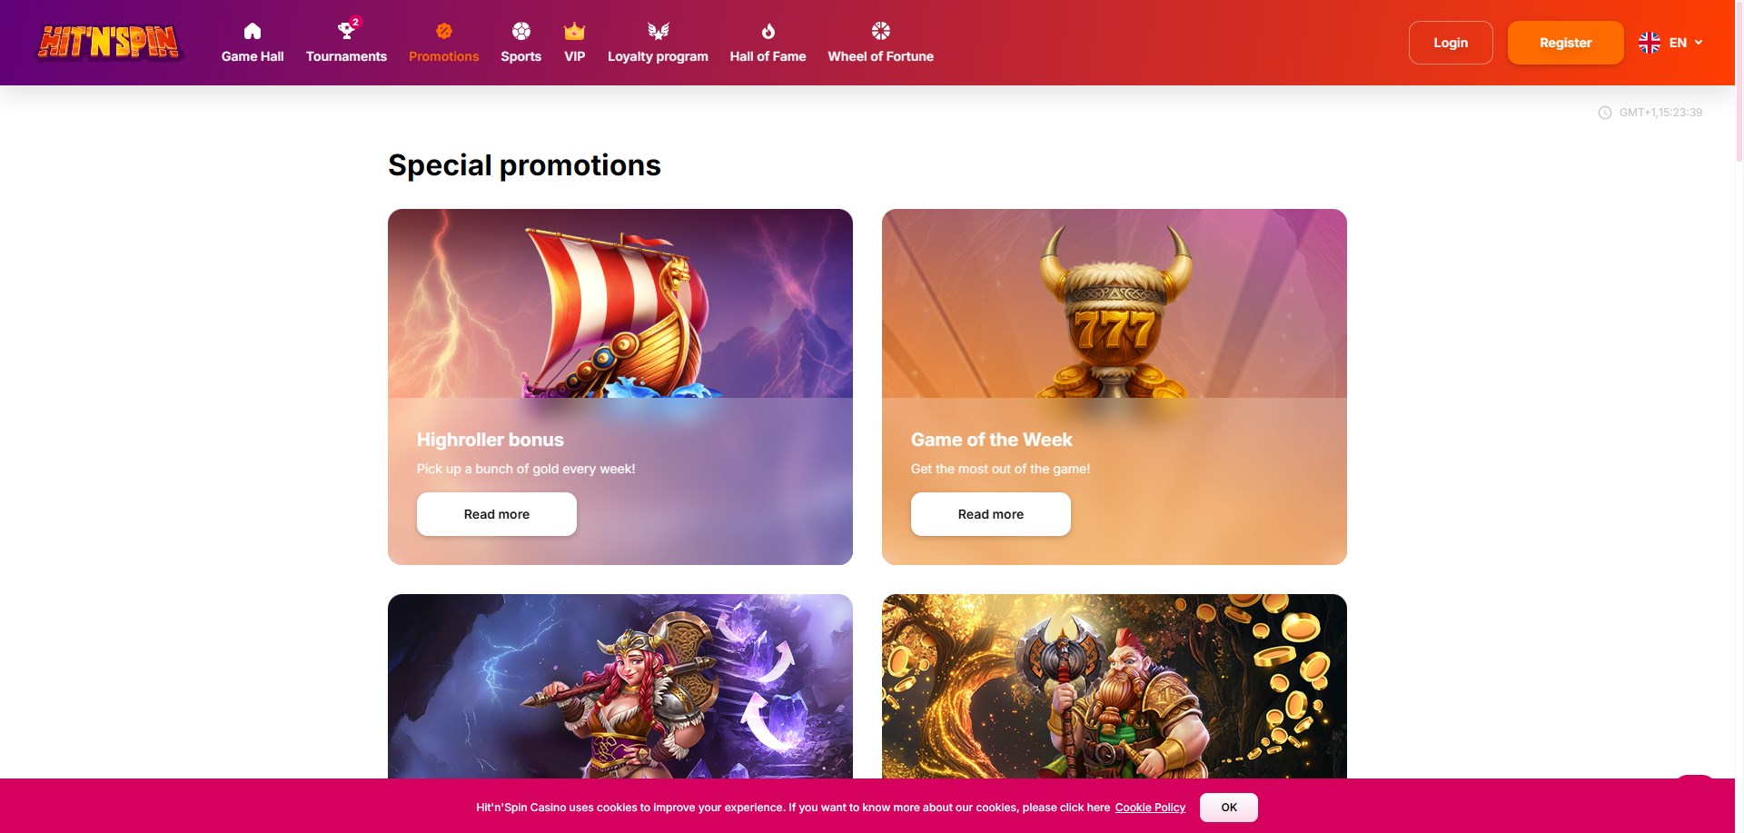1744x833 pixels.
Task: Open the dwarf with gold coins promotion
Action: click(x=1115, y=687)
